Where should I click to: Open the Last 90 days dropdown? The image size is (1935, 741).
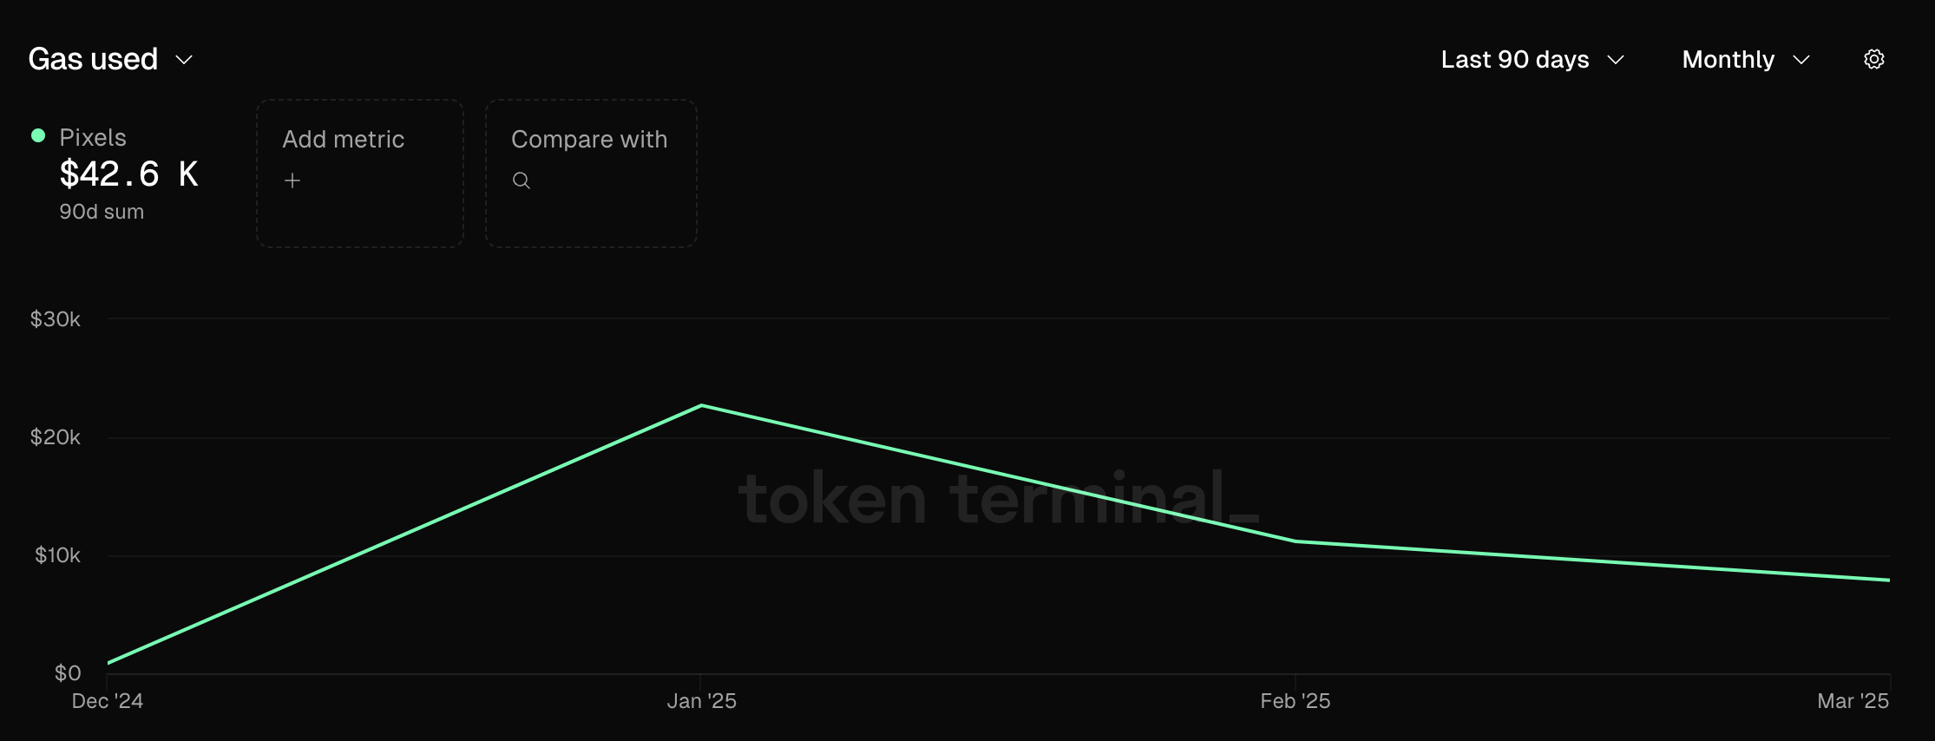tap(1532, 60)
